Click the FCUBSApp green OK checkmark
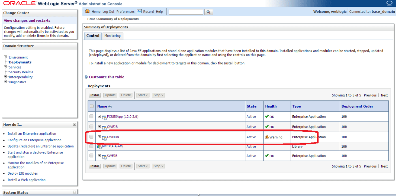396x196 pixels. tap(267, 116)
